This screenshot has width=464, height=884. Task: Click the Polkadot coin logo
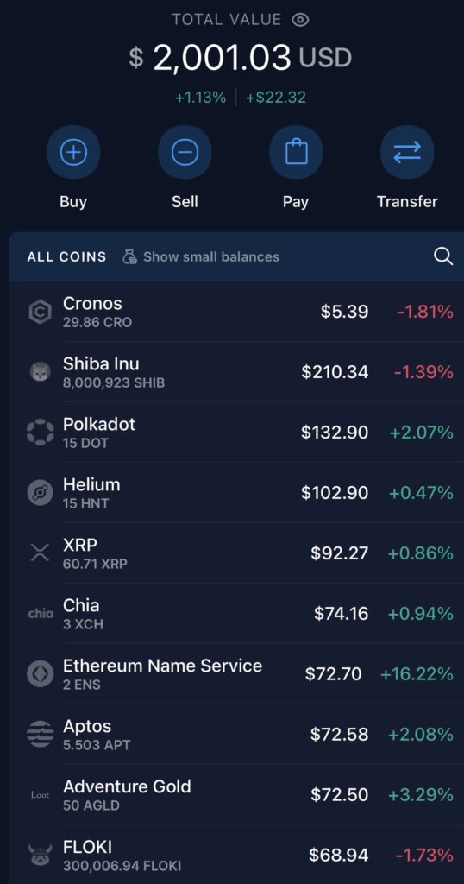pyautogui.click(x=40, y=433)
